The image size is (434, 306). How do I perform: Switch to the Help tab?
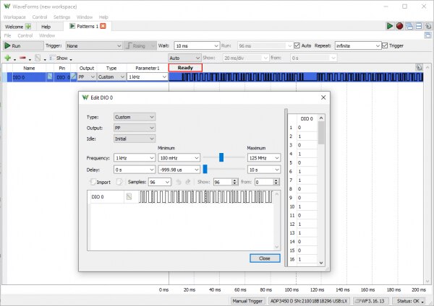(46, 26)
